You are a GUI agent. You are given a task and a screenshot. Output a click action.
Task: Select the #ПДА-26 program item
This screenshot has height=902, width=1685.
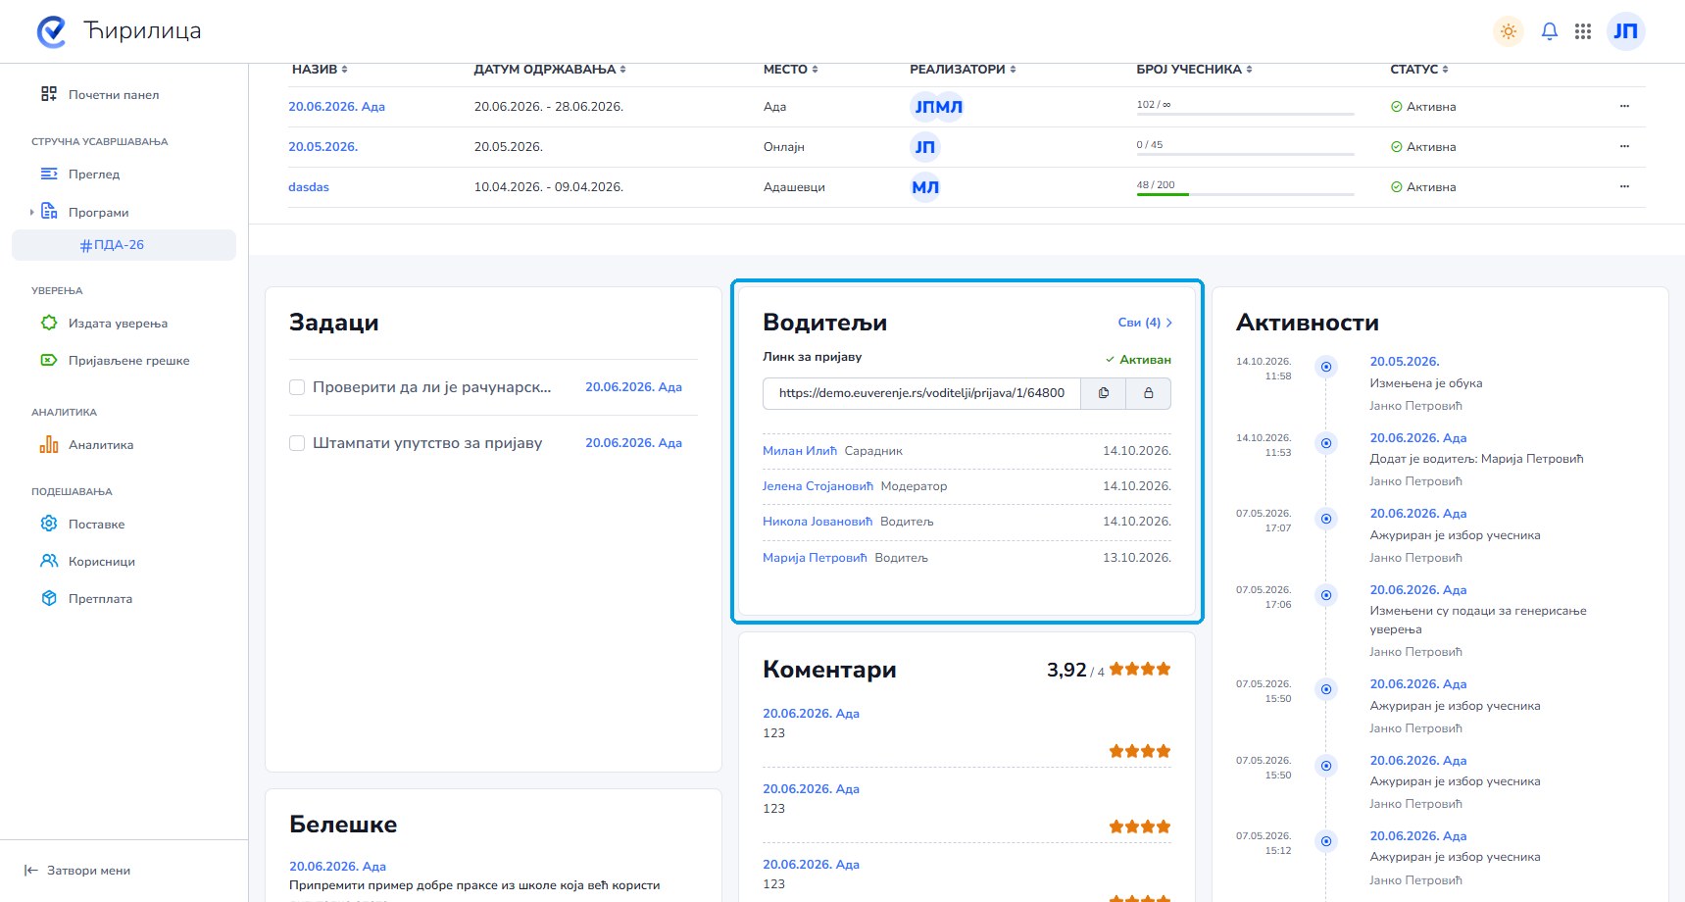pyautogui.click(x=124, y=245)
